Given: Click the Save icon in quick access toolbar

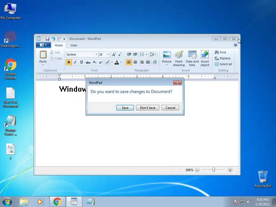Looking at the screenshot, I should point(47,39).
